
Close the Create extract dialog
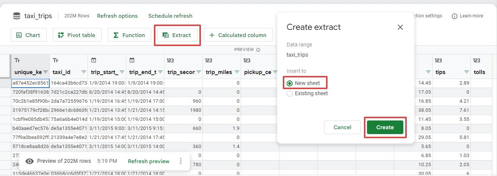pyautogui.click(x=400, y=27)
